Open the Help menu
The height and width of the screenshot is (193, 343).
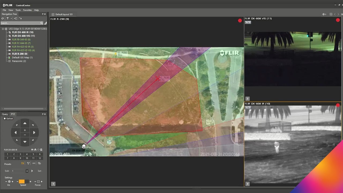coord(36,10)
